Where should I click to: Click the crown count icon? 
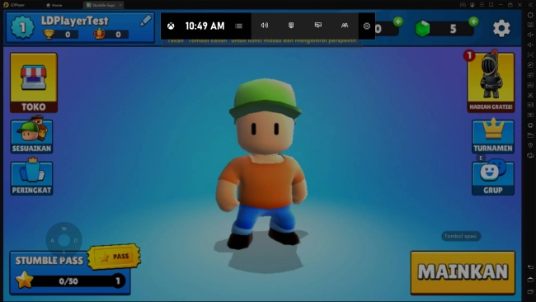(x=100, y=34)
